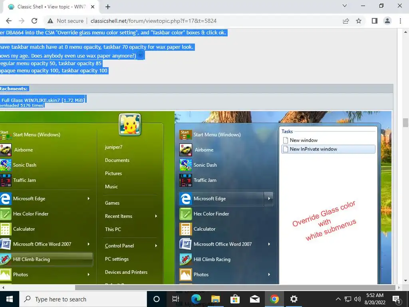Click the Type here to search box
Viewport: 409px width, 307px height.
[x=83, y=299]
